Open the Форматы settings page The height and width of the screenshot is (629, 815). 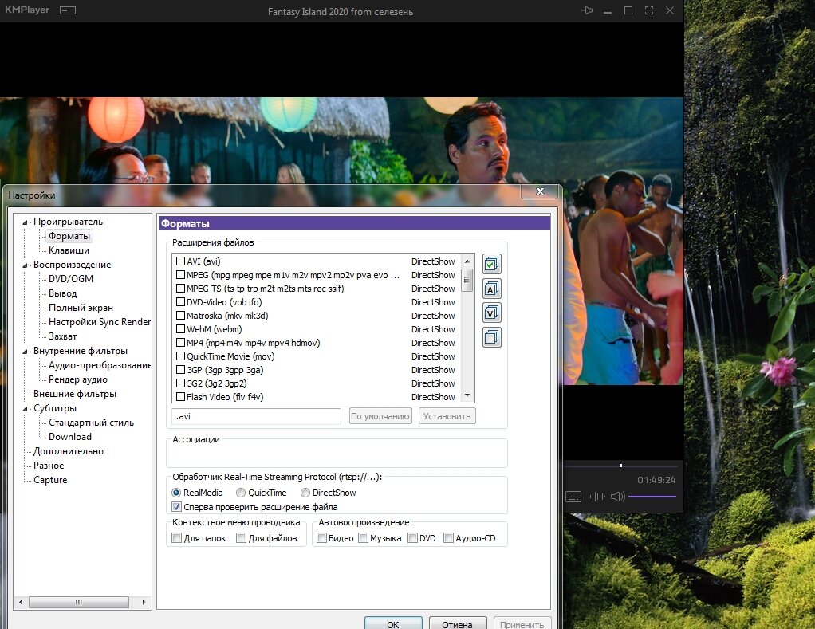tap(69, 236)
